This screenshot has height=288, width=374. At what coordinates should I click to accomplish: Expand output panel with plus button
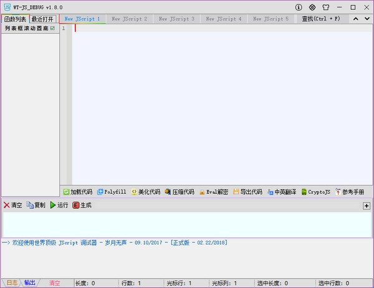(x=367, y=206)
